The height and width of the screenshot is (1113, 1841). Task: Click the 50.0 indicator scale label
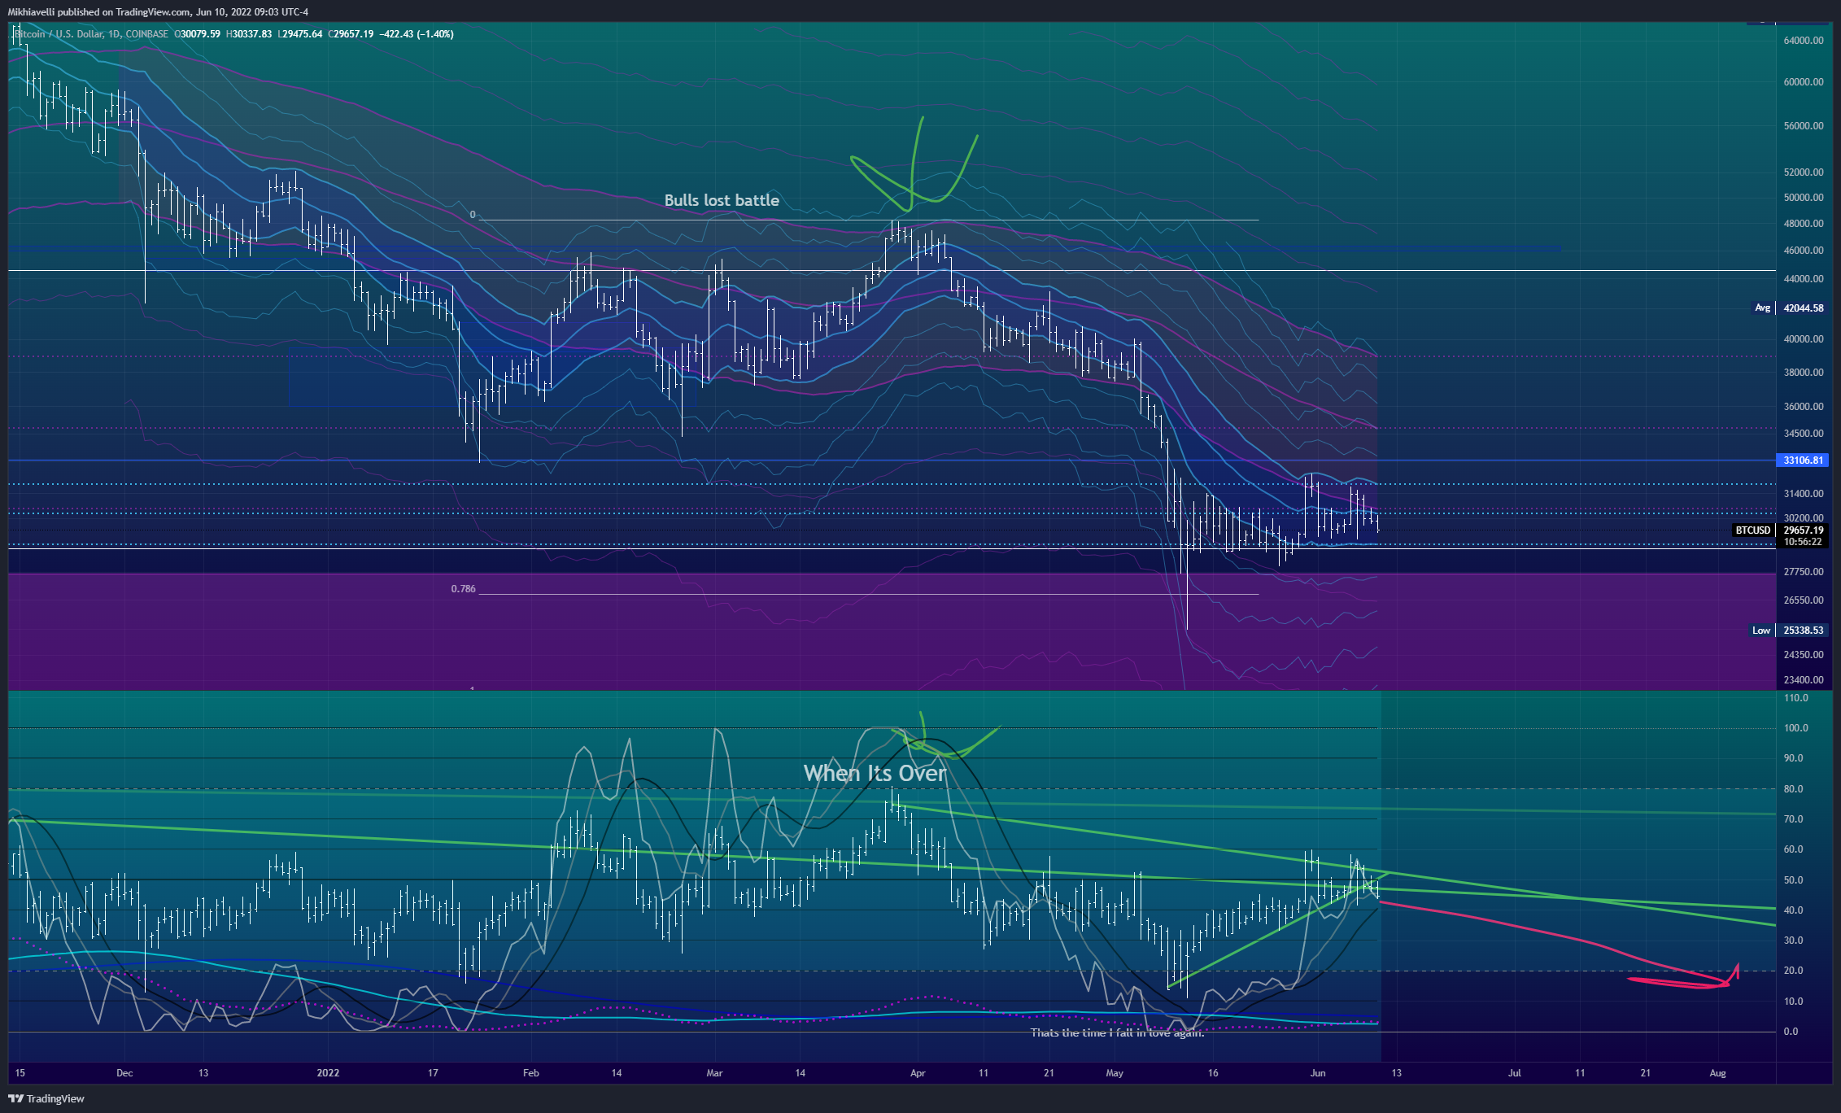click(x=1793, y=880)
